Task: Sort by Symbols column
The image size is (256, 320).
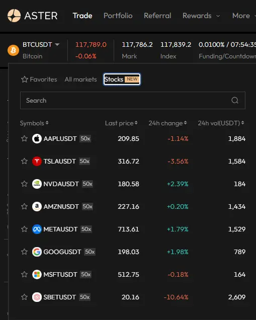Action: pyautogui.click(x=34, y=123)
